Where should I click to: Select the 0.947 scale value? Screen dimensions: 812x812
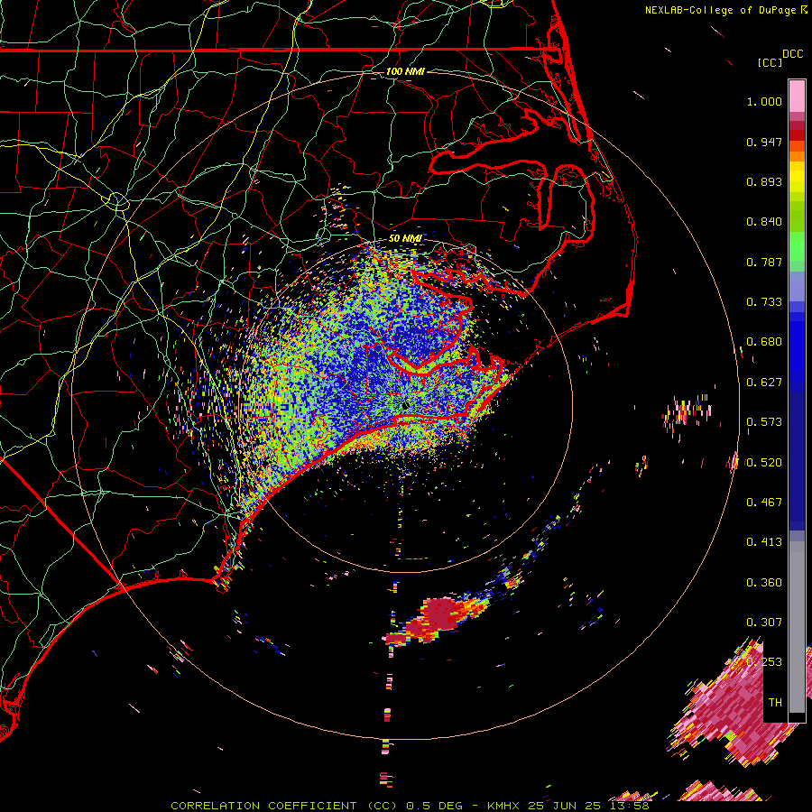tap(764, 142)
